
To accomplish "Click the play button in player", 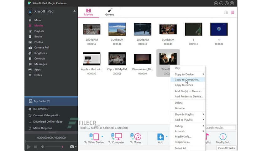I will point(29,147).
